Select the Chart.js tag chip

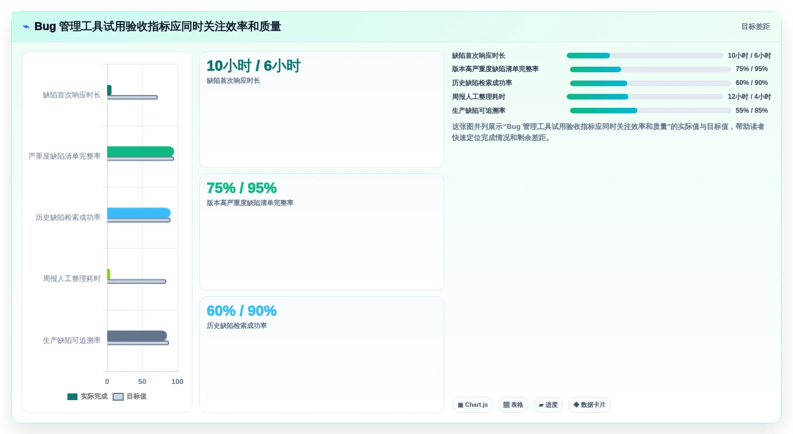(473, 405)
